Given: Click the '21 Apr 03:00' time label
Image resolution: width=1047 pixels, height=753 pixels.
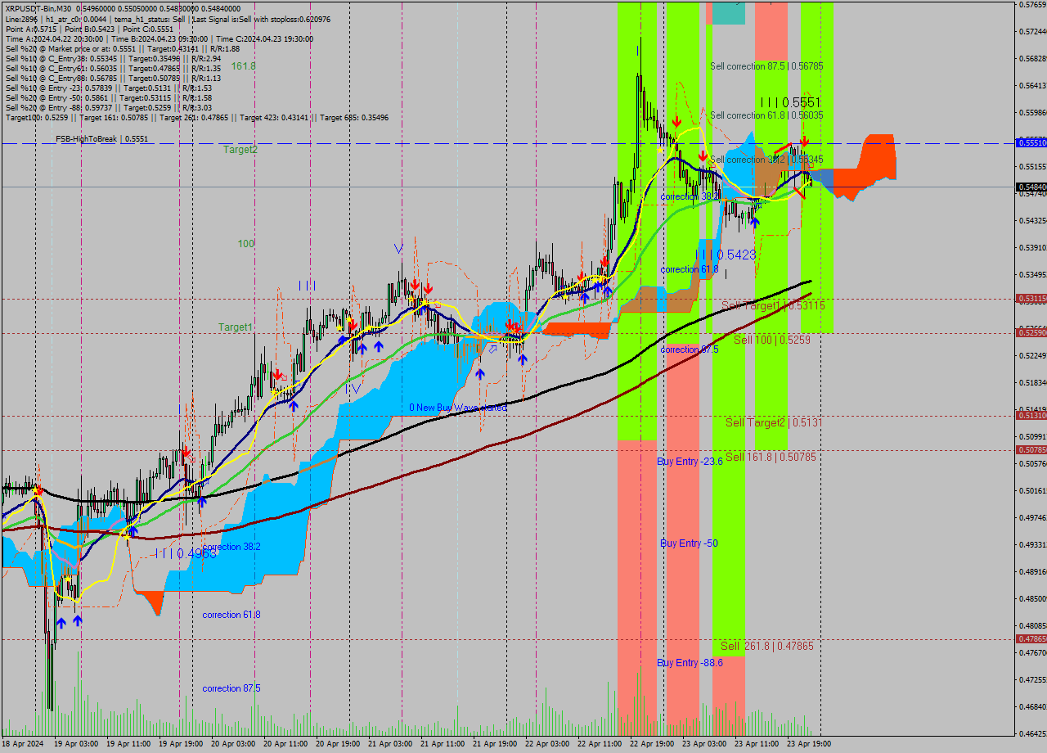Looking at the screenshot, I should 389,745.
